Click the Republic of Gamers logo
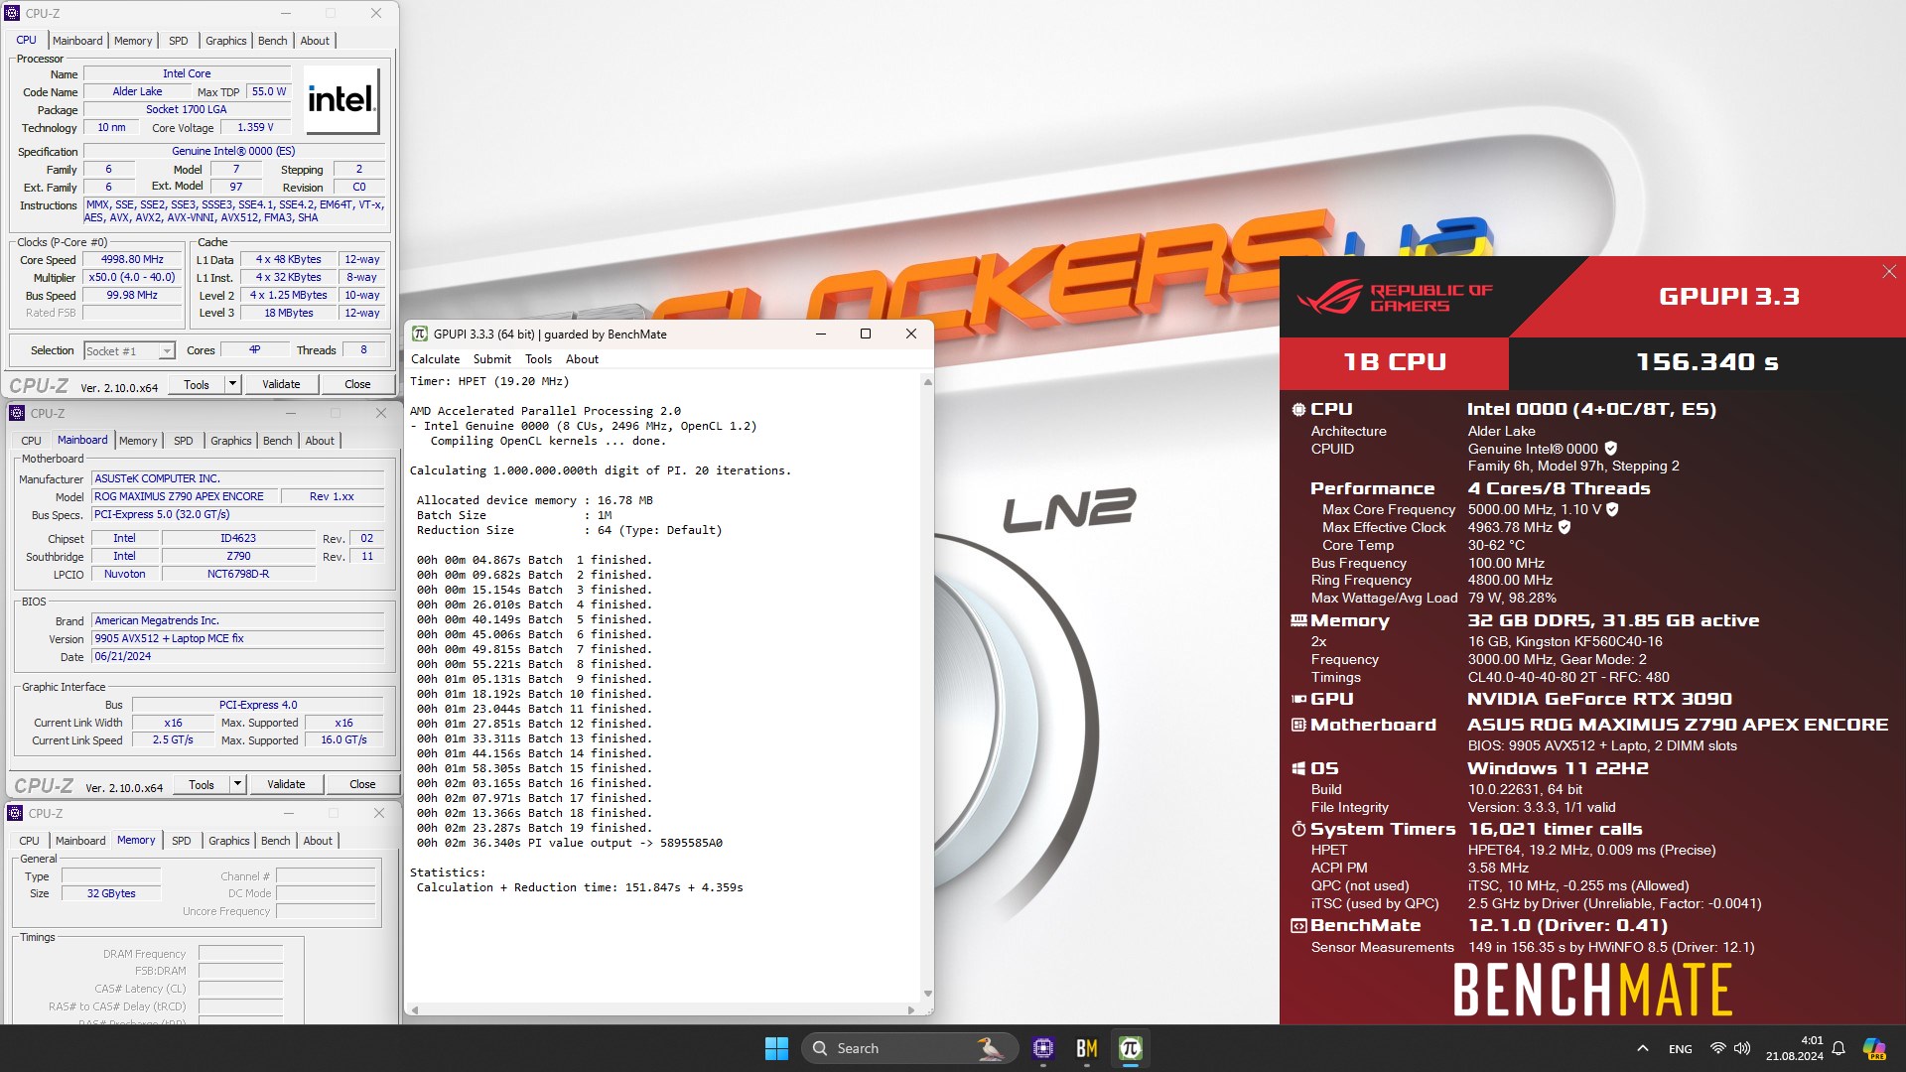Screen dimensions: 1906x1072 (x=1394, y=297)
